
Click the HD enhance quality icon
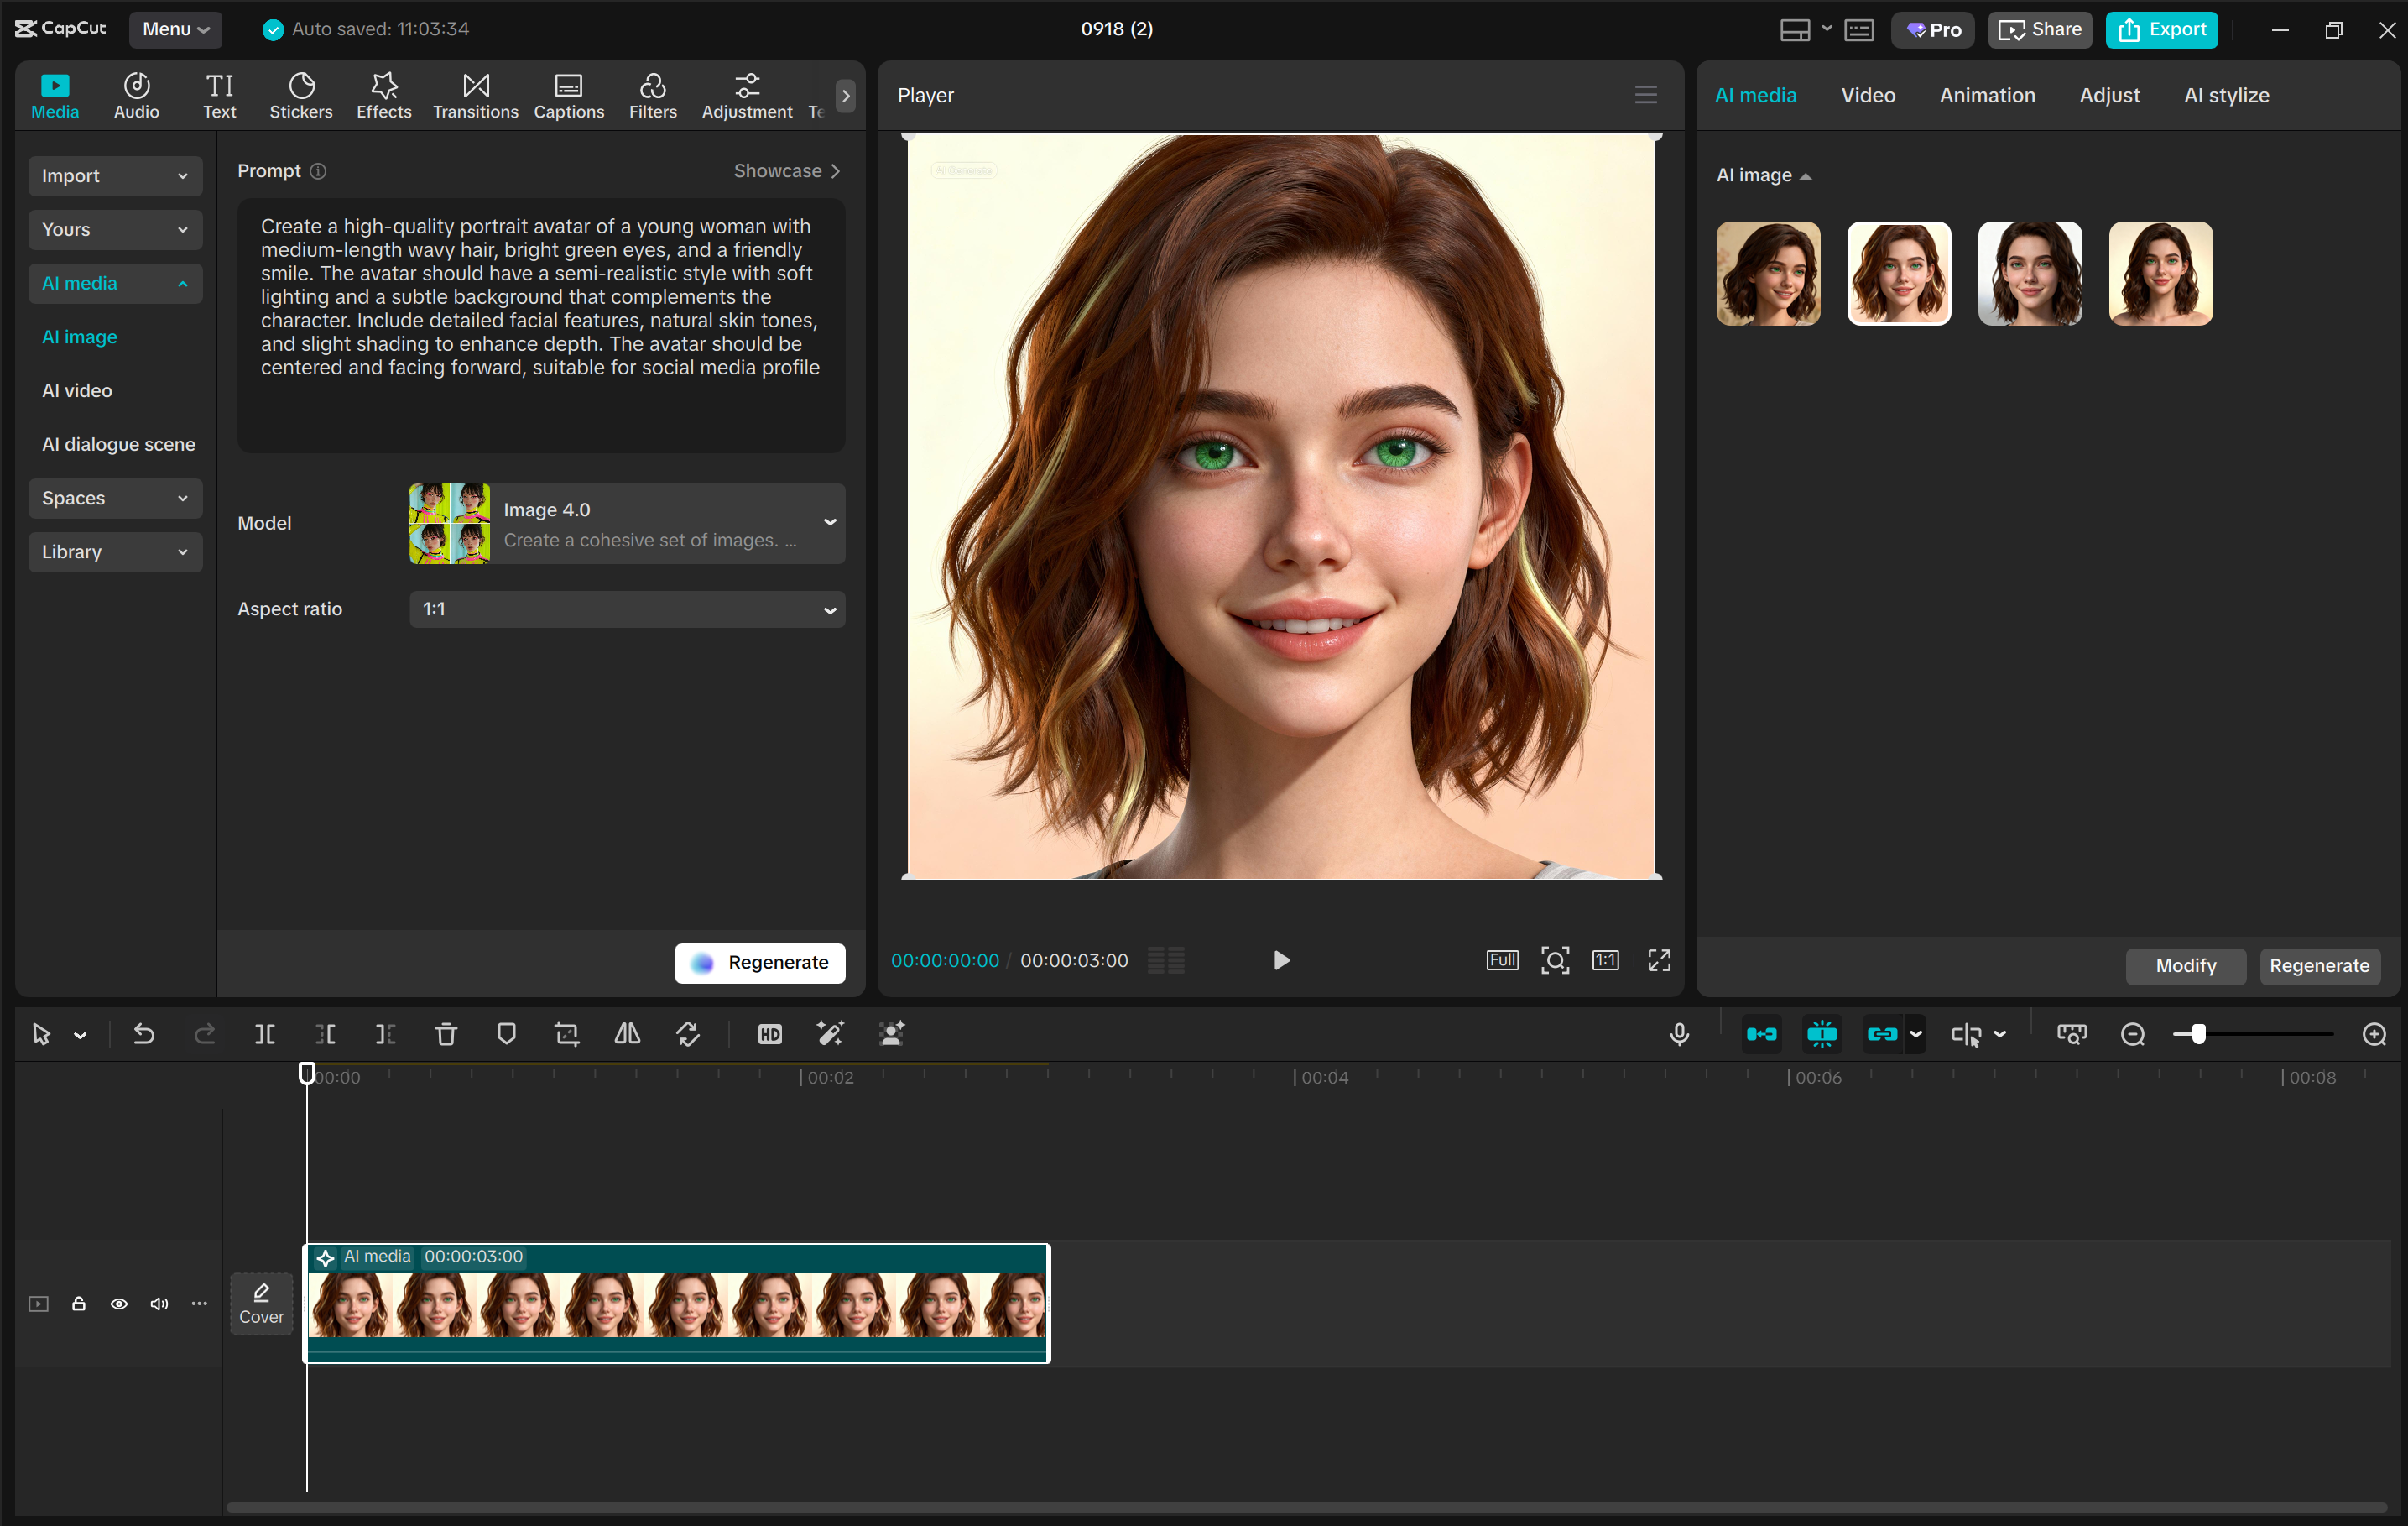pyautogui.click(x=770, y=1035)
